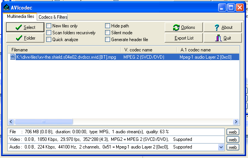Quit the AVIcodec application
This screenshot has width=248, height=158.
tap(223, 38)
